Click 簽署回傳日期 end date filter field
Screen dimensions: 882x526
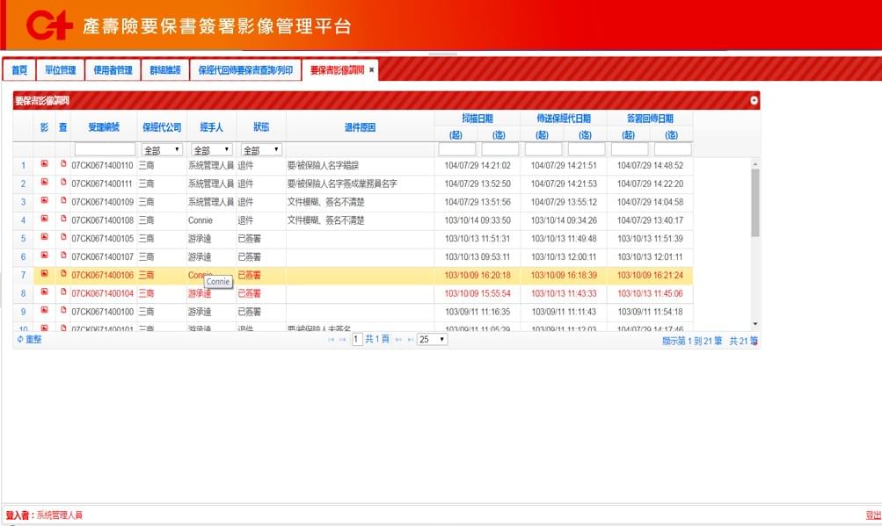pyautogui.click(x=673, y=149)
